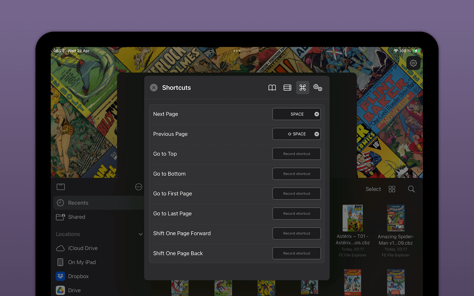Select Recents in the sidebar

99,203
